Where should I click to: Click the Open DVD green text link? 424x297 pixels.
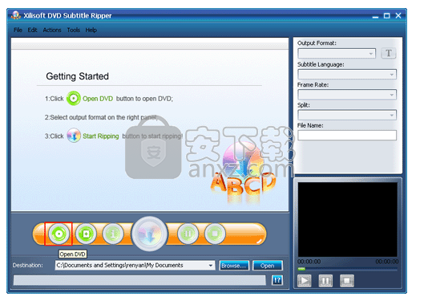[98, 99]
